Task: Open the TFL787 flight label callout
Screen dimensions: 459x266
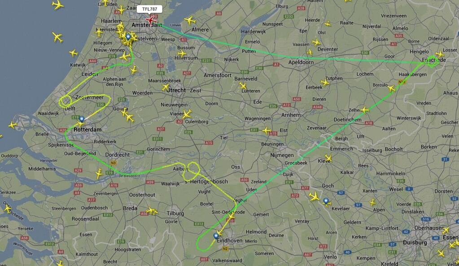Action: [x=149, y=9]
